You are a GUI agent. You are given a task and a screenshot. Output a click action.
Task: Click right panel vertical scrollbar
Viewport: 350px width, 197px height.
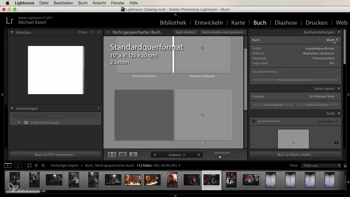[345, 47]
